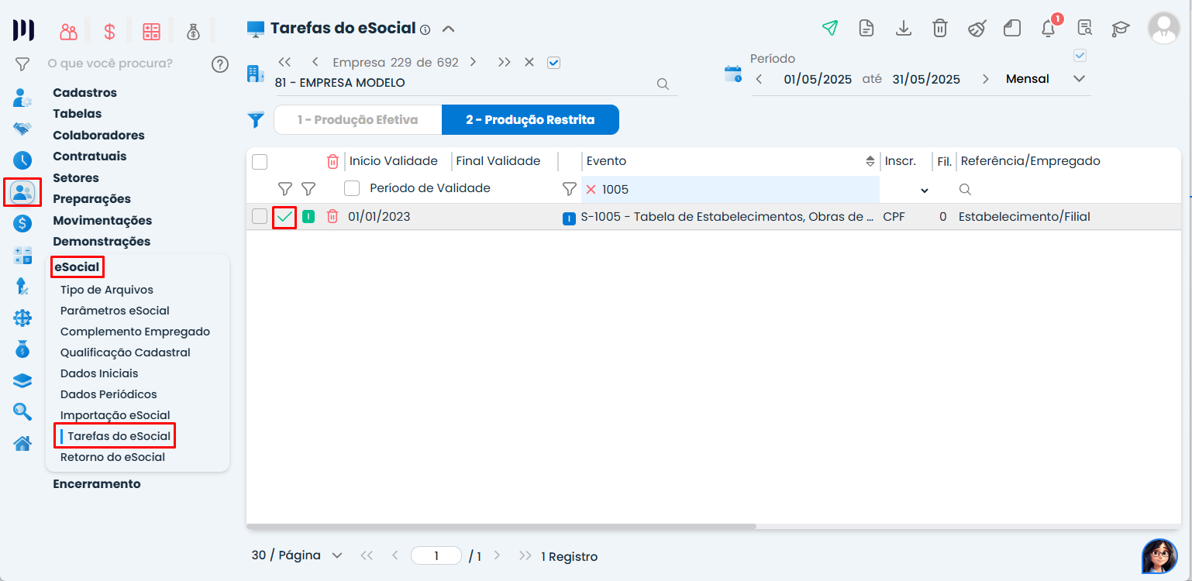Click the broom clean icon in toolbar

tap(977, 29)
